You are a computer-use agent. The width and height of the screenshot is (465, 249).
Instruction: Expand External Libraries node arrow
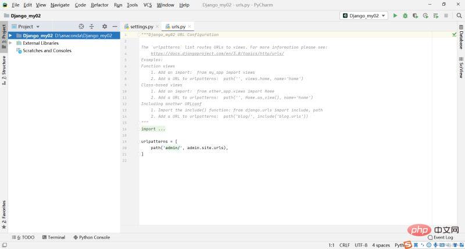tap(10, 43)
